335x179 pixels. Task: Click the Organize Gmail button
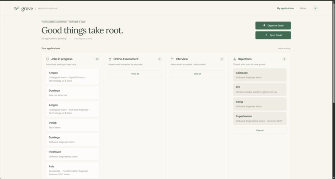[273, 25]
